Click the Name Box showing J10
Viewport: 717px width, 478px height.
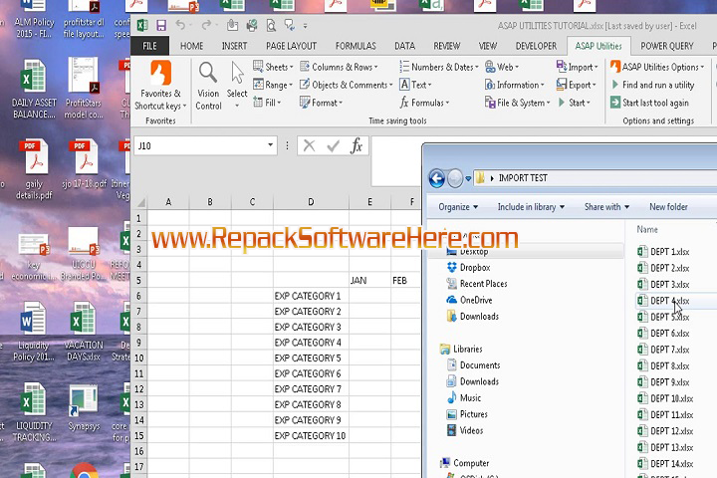point(200,146)
